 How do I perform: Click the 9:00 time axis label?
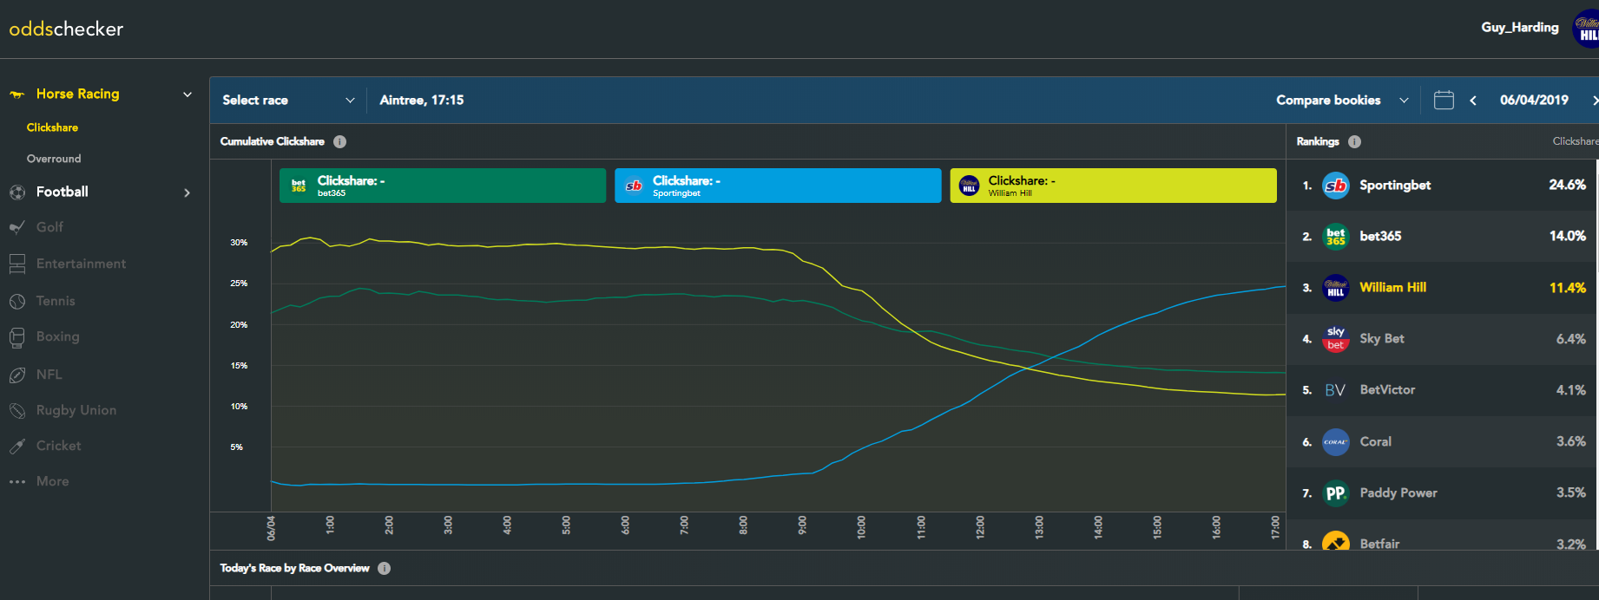pos(802,526)
